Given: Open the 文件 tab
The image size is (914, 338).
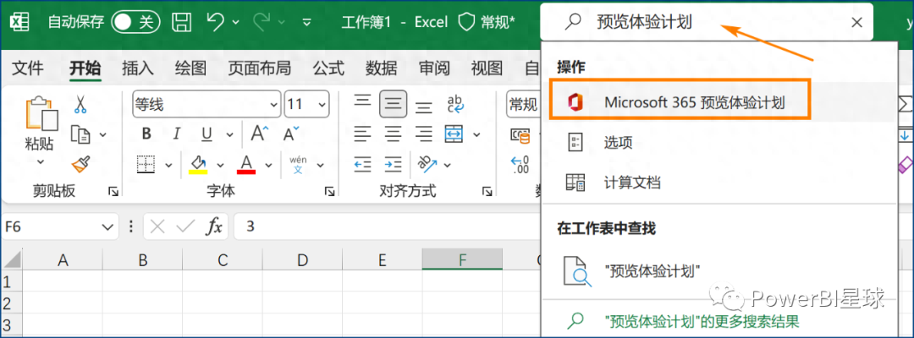Looking at the screenshot, I should click(28, 68).
